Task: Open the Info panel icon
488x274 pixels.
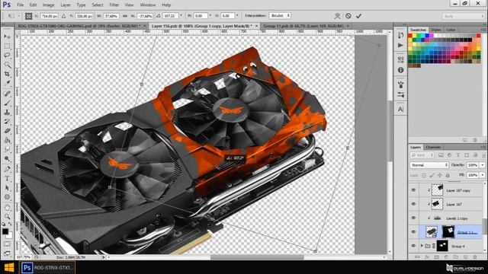Action: pos(400,70)
